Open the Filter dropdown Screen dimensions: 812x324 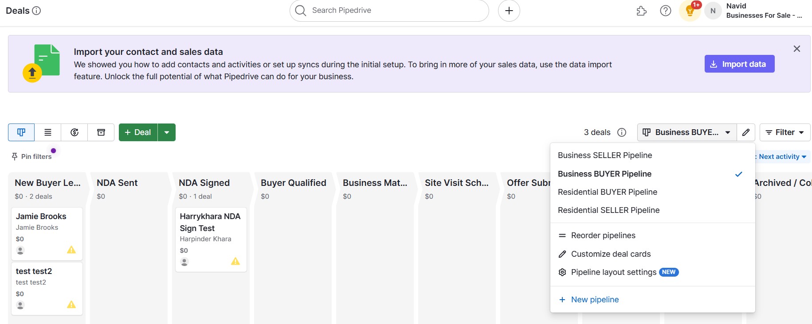pos(785,132)
